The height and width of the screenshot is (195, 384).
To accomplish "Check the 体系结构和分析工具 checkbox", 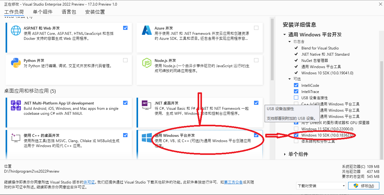I will pos(296,141).
